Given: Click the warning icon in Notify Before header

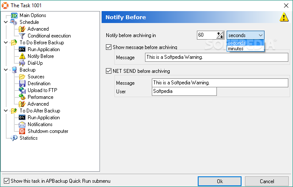Looking at the screenshot, I should coord(284,17).
